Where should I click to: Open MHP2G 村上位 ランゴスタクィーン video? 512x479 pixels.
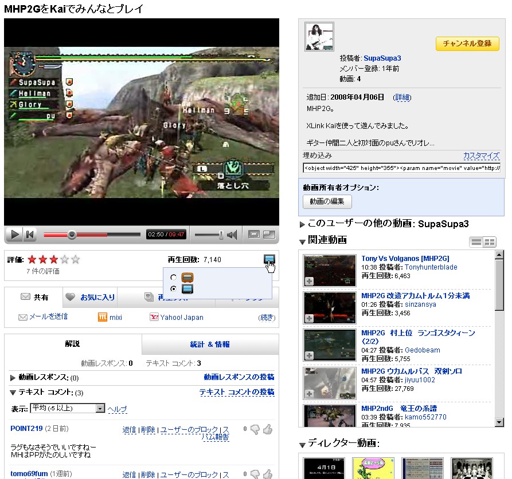click(418, 337)
